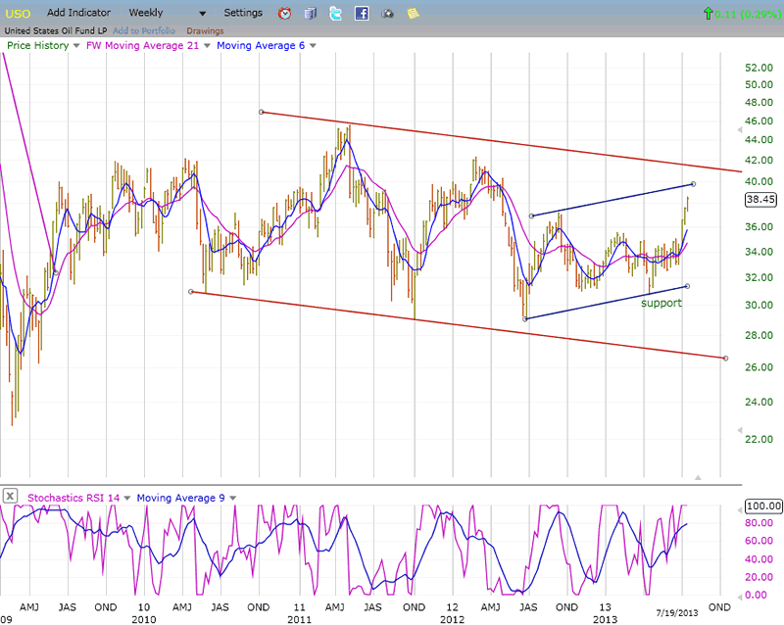Click the USO ticker symbol
This screenshot has width=784, height=625.
pyautogui.click(x=20, y=13)
